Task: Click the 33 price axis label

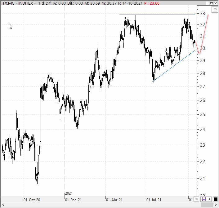Action: [x=203, y=14]
